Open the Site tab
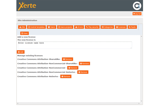This screenshot has width=159, height=106. click(22, 27)
